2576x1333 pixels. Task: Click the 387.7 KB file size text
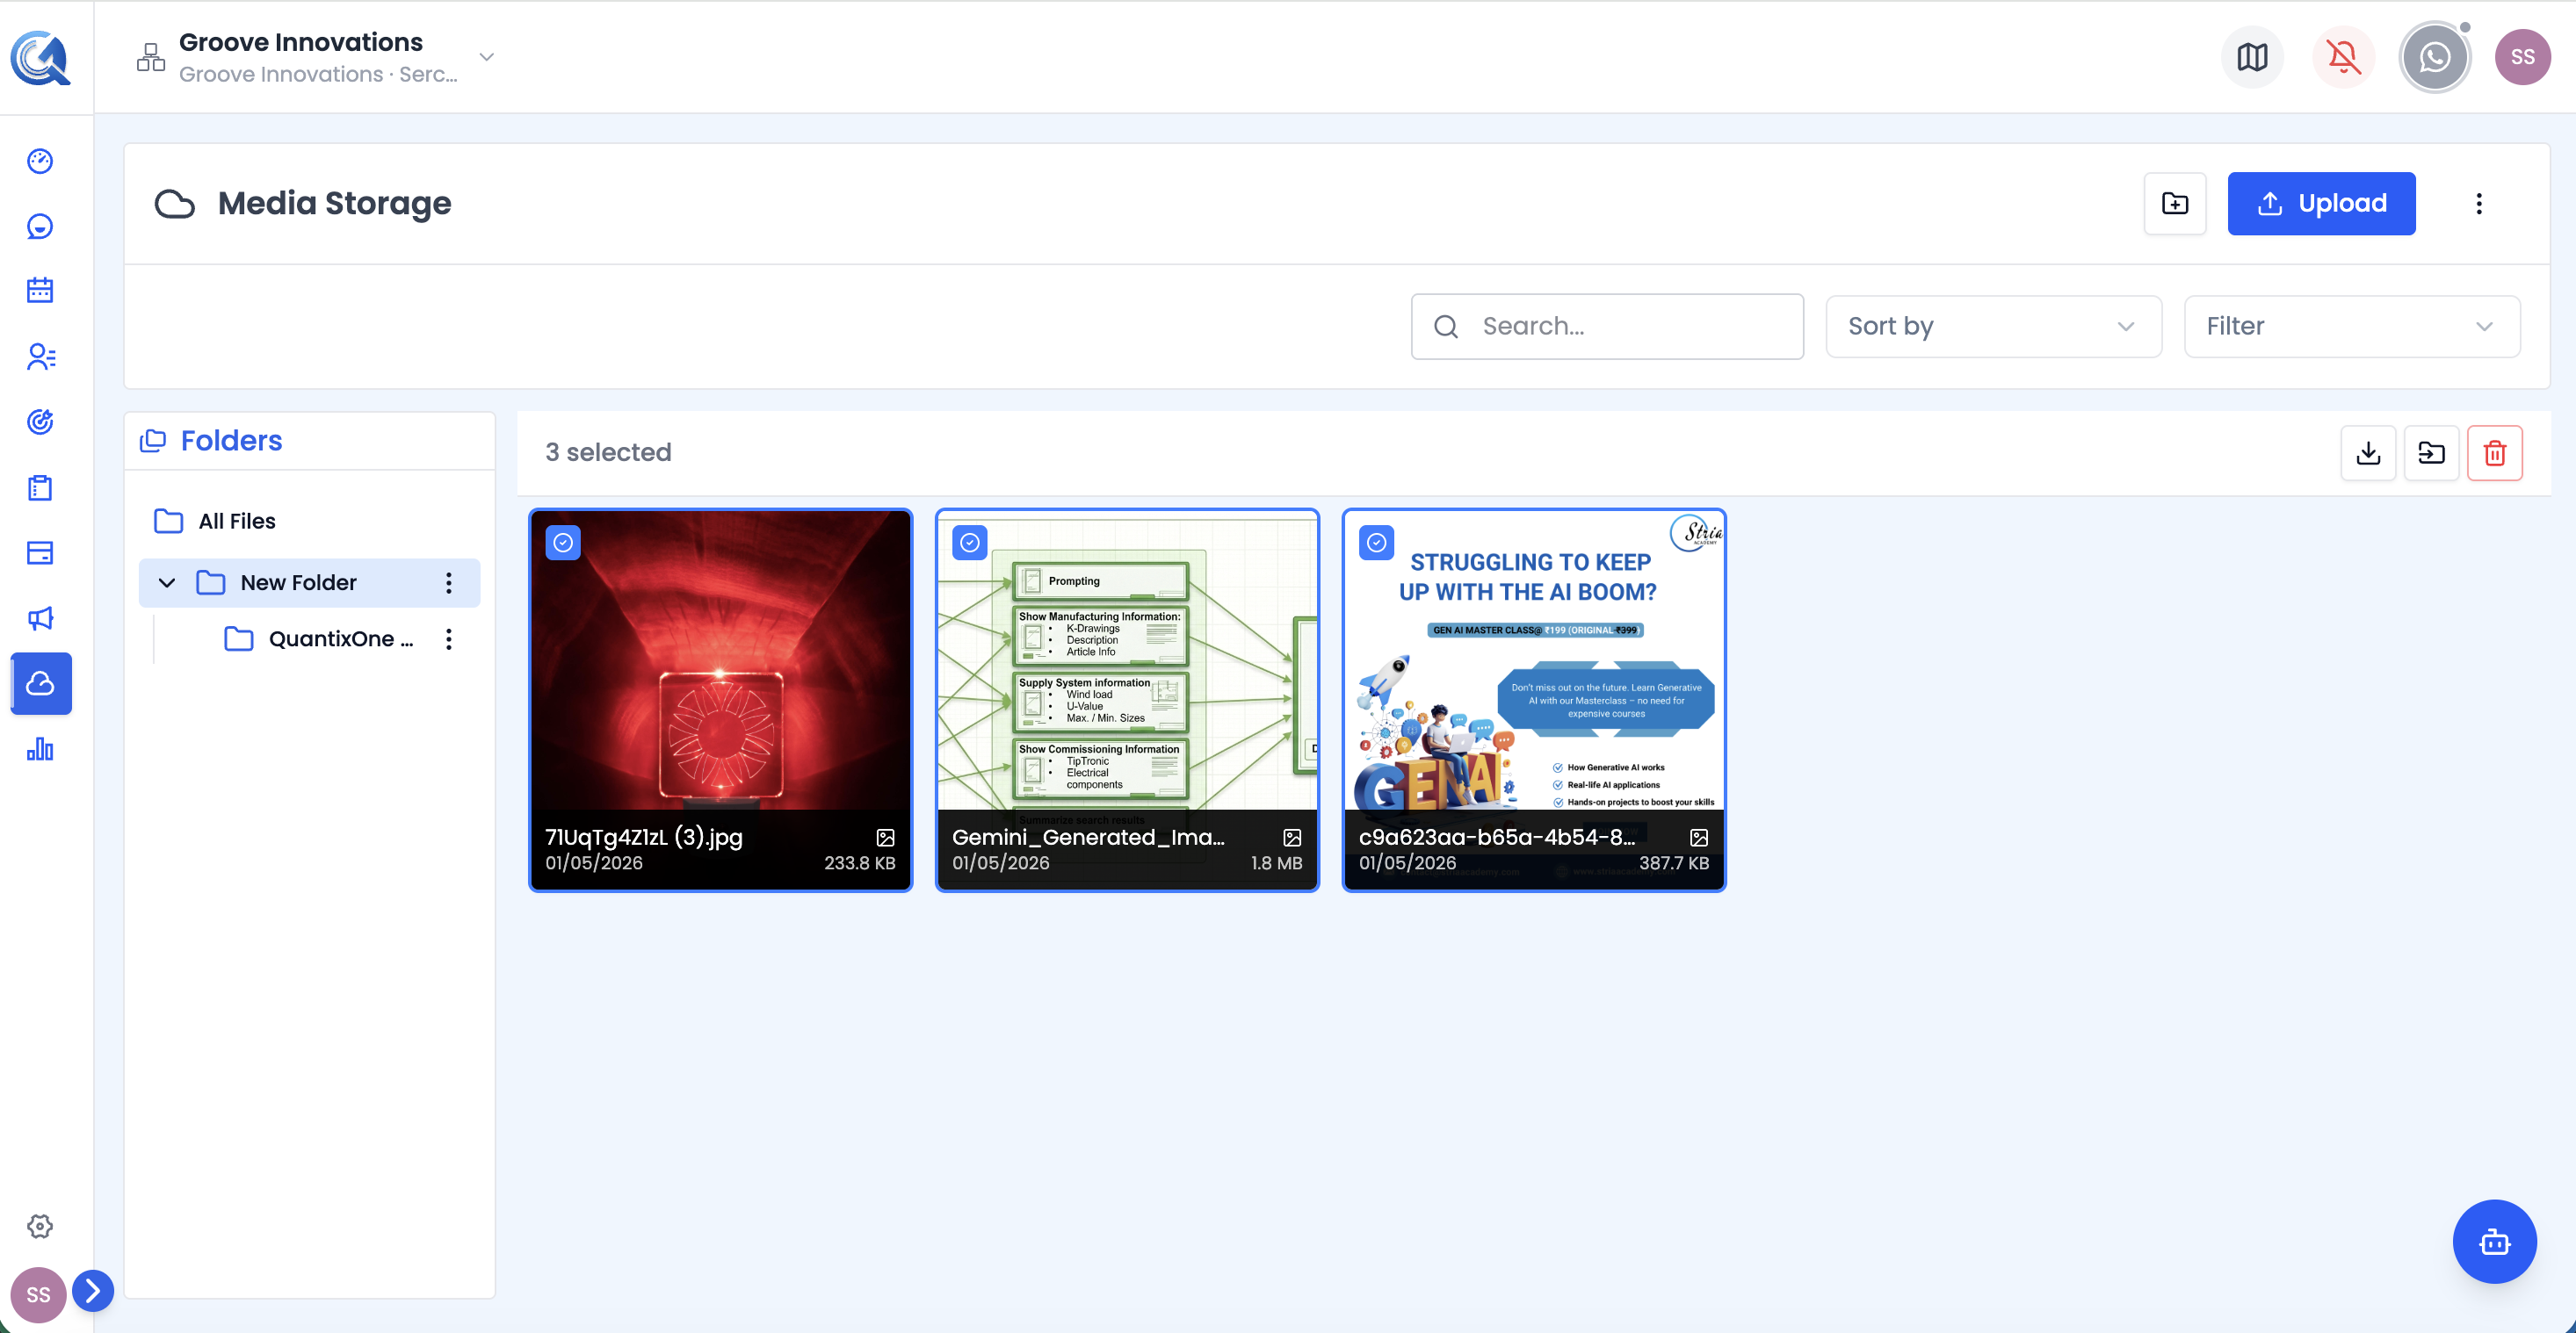pyautogui.click(x=1673, y=863)
